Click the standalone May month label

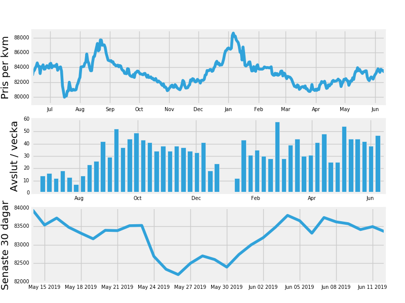(345, 109)
